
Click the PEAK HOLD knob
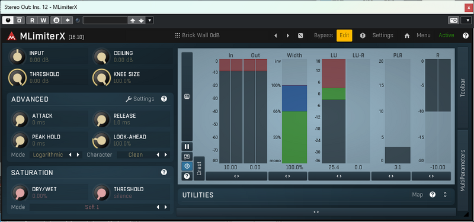click(x=20, y=140)
